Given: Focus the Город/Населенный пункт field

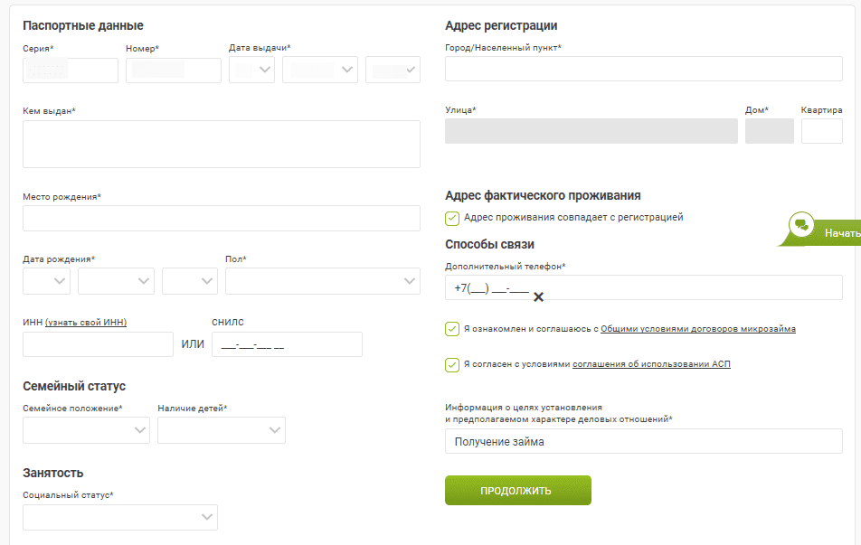Looking at the screenshot, I should click(644, 69).
